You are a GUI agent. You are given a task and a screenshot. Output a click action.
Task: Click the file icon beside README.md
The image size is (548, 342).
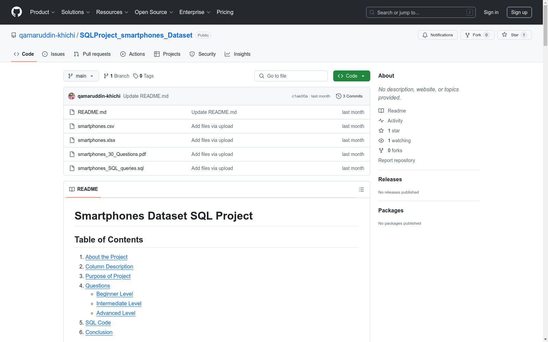72,112
